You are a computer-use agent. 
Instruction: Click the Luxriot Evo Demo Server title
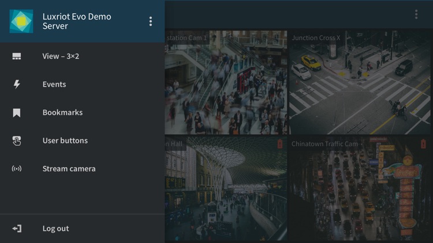click(77, 21)
